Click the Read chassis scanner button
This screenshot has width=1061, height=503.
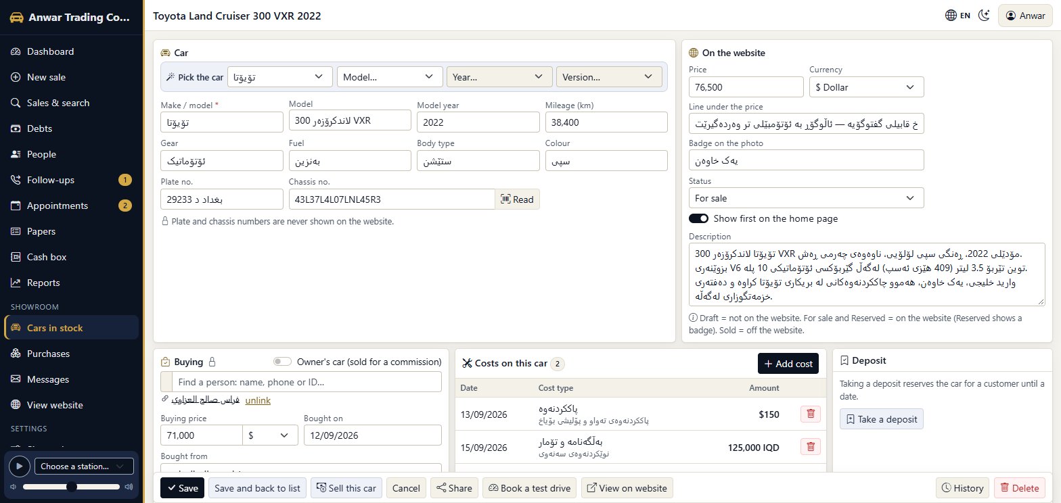(517, 199)
